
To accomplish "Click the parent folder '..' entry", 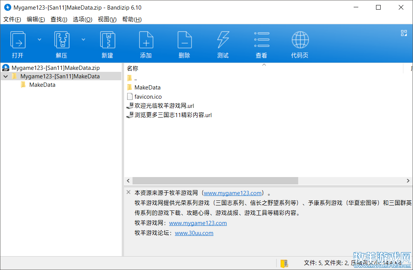I will (x=136, y=78).
